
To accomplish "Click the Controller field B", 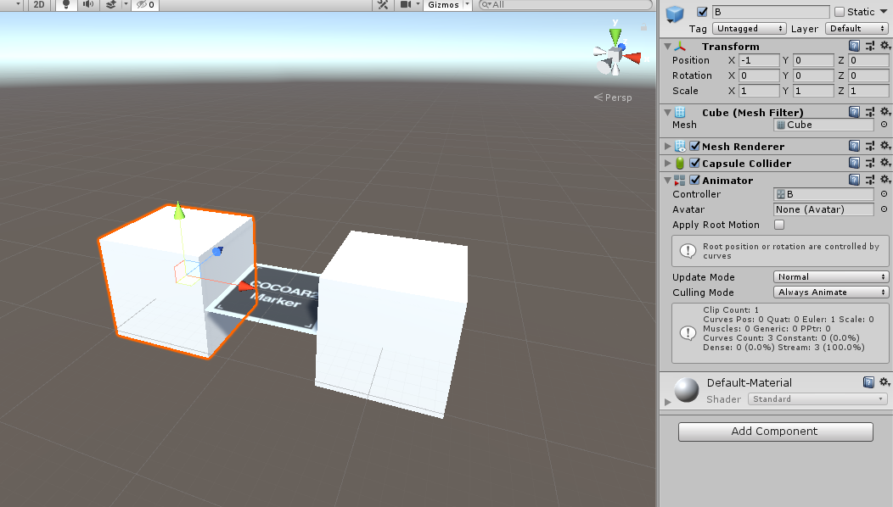I will pos(823,194).
